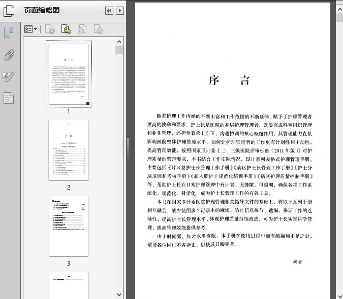Open the document content panel icon
Screen dimensions: 343x299
[x=9, y=98]
